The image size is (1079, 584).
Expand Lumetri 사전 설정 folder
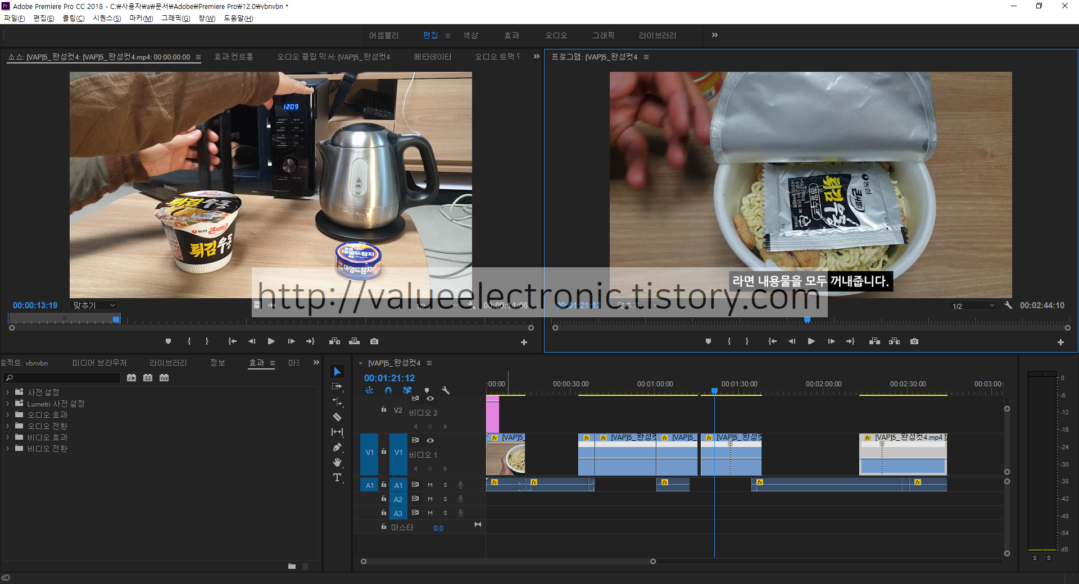7,403
